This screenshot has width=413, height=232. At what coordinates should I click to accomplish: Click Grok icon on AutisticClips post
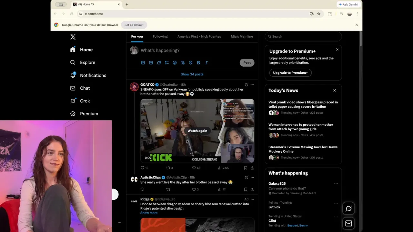tap(247, 178)
